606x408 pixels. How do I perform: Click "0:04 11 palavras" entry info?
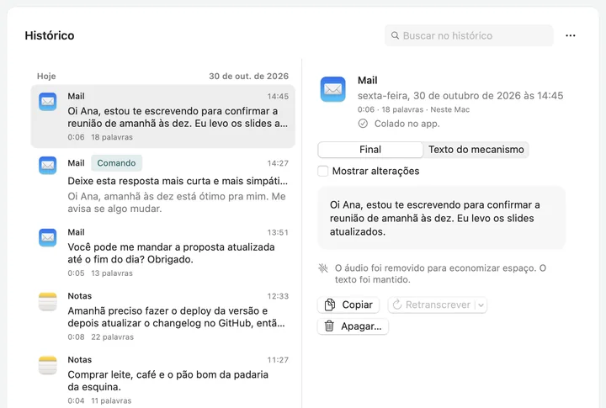coord(99,400)
